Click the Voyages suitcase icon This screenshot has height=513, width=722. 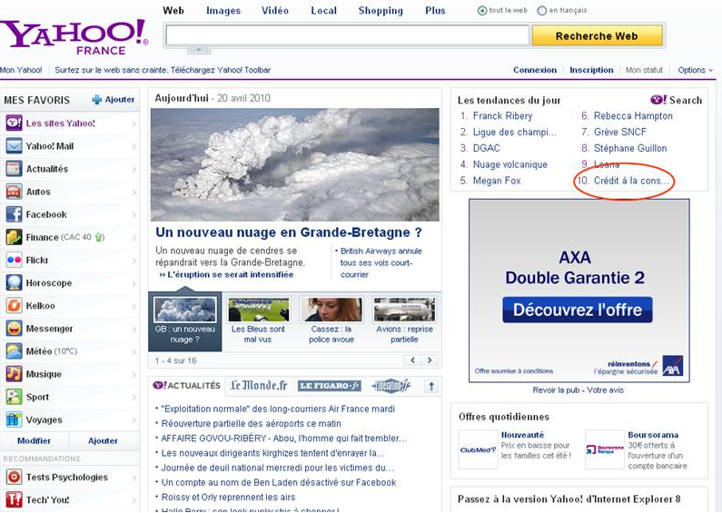[14, 419]
